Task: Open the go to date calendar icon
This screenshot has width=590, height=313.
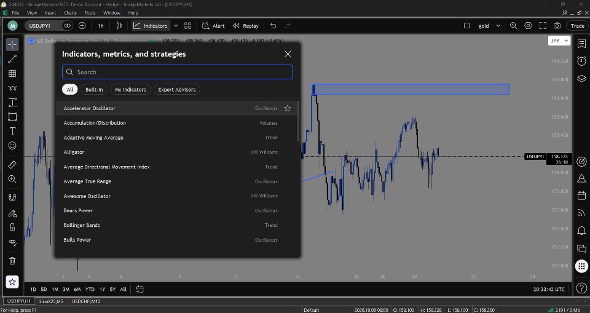Action: pos(140,289)
